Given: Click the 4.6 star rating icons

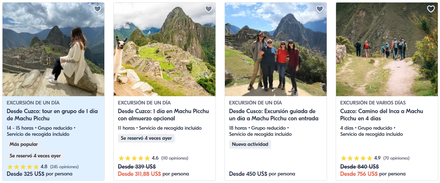Looking at the screenshot, I should tap(134, 158).
